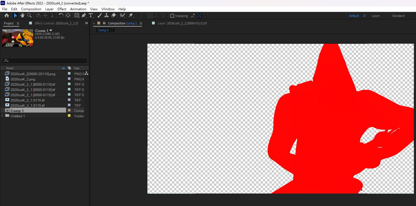Viewport: 416px width, 206px height.
Task: Sort by the Type column header
Action: [x=77, y=68]
